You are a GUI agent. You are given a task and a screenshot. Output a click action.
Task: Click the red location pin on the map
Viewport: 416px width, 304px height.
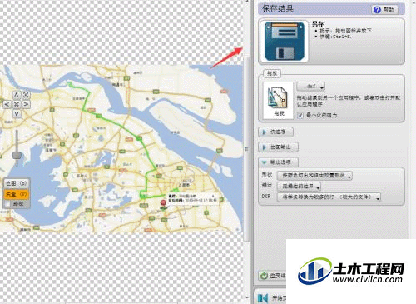(x=163, y=203)
